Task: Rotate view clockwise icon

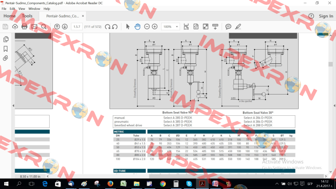Action: pyautogui.click(x=108, y=26)
